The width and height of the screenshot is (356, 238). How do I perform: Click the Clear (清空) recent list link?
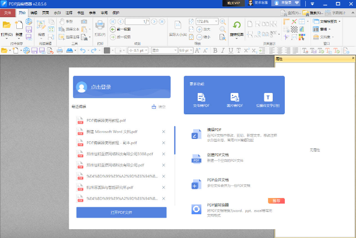click(159, 106)
